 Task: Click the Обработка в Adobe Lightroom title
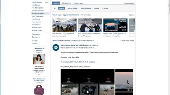(115, 34)
